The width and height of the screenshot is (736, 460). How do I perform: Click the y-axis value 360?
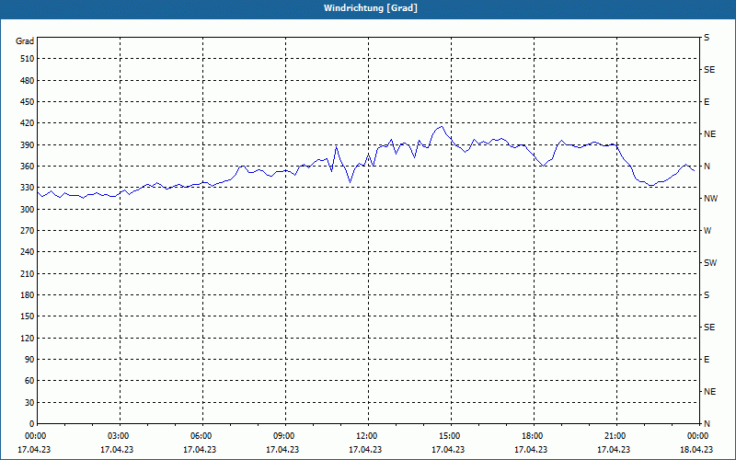(28, 167)
